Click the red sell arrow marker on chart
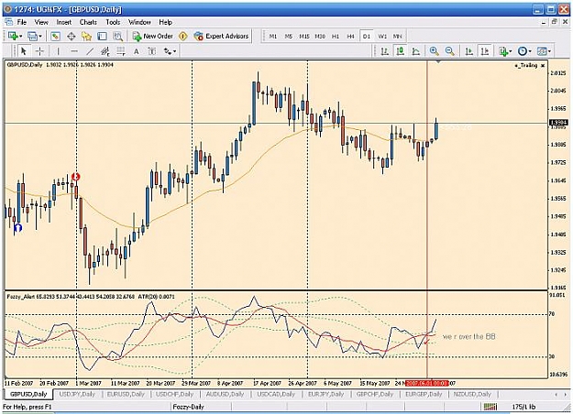 coord(76,177)
